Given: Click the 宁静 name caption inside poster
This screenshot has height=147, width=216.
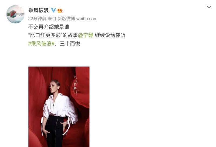Looking at the screenshot, I should 75,86.
